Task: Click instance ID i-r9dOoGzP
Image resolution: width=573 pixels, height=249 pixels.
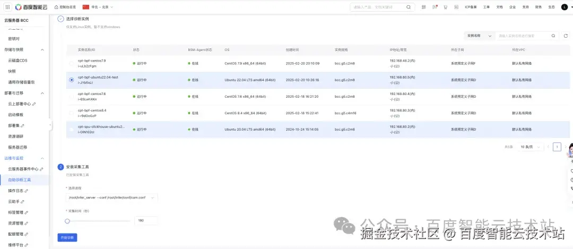Action: [x=87, y=116]
